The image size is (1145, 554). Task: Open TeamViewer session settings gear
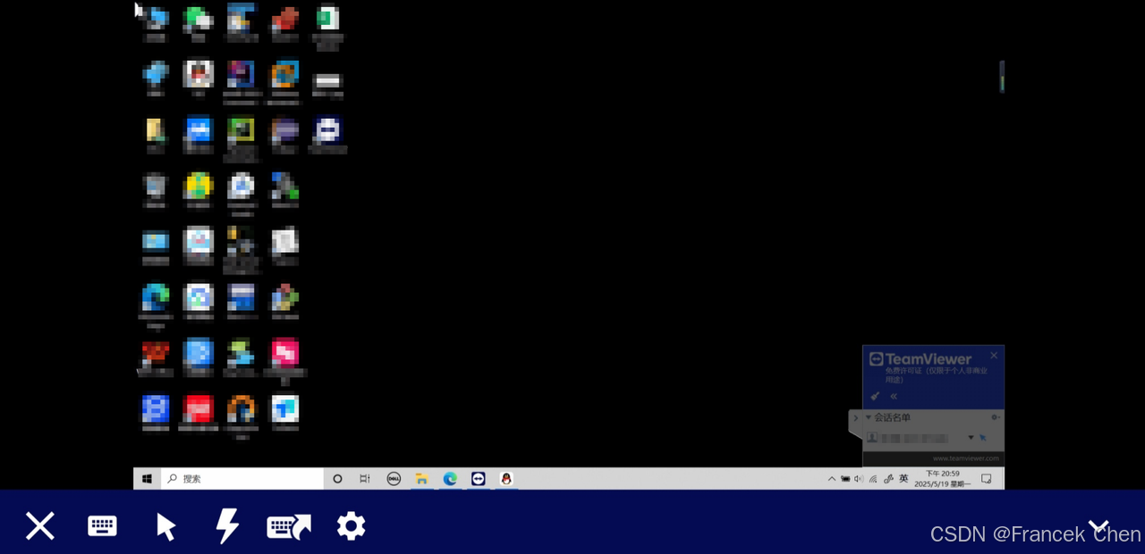point(351,525)
